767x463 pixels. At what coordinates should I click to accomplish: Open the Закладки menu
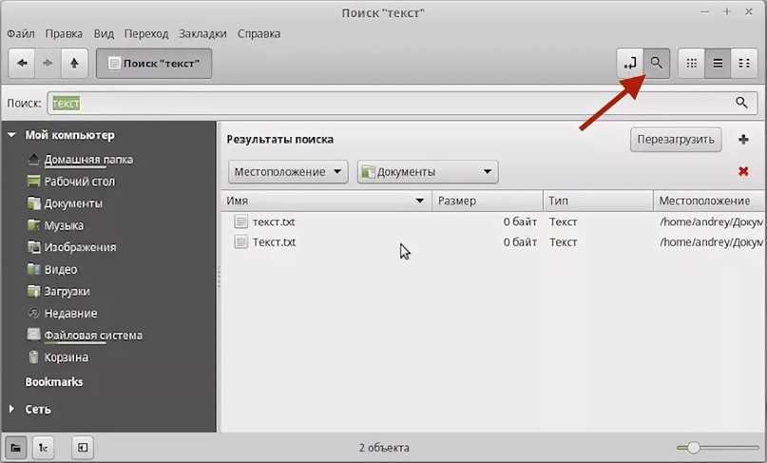click(x=201, y=33)
